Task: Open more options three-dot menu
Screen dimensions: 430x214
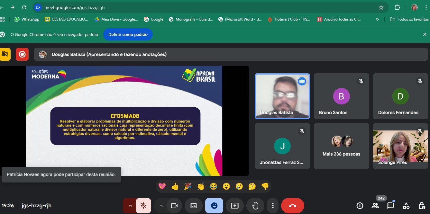Action: pos(273,206)
